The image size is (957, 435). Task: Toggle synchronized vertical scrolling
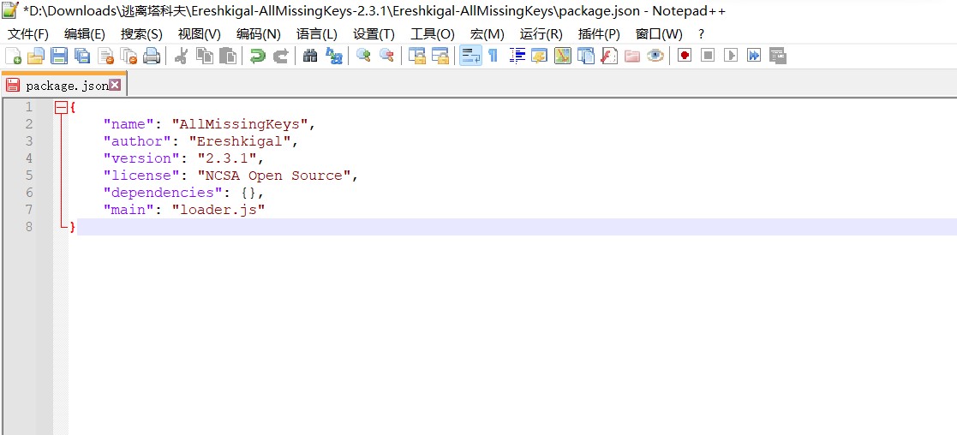417,57
